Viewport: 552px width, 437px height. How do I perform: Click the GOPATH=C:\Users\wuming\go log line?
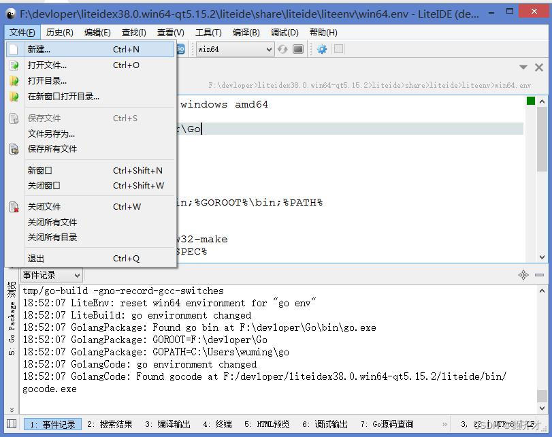[x=156, y=352]
